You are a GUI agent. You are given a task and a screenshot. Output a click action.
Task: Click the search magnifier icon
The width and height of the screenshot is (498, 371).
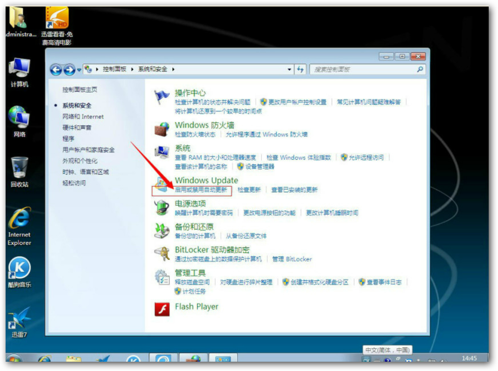(x=420, y=69)
